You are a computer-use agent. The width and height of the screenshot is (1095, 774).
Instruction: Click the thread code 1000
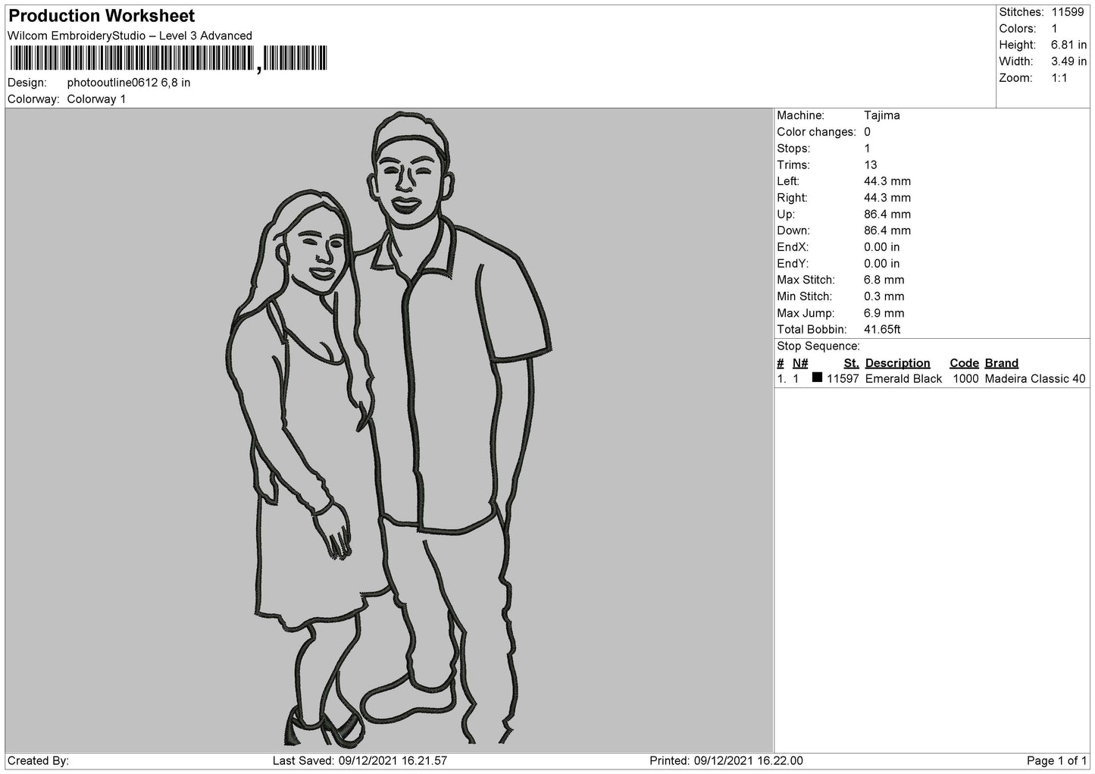click(x=966, y=379)
